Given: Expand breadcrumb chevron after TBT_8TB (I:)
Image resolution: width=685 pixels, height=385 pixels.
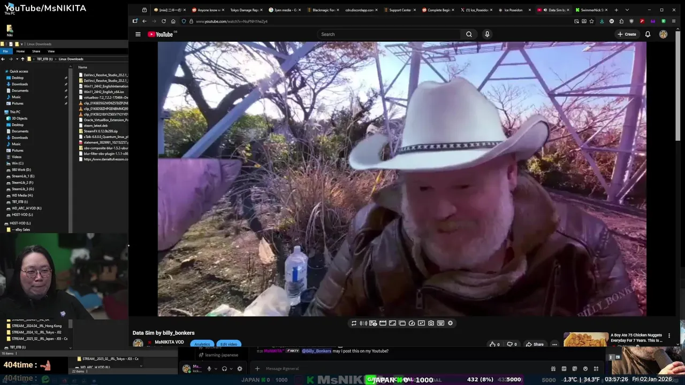Looking at the screenshot, I should click(55, 59).
